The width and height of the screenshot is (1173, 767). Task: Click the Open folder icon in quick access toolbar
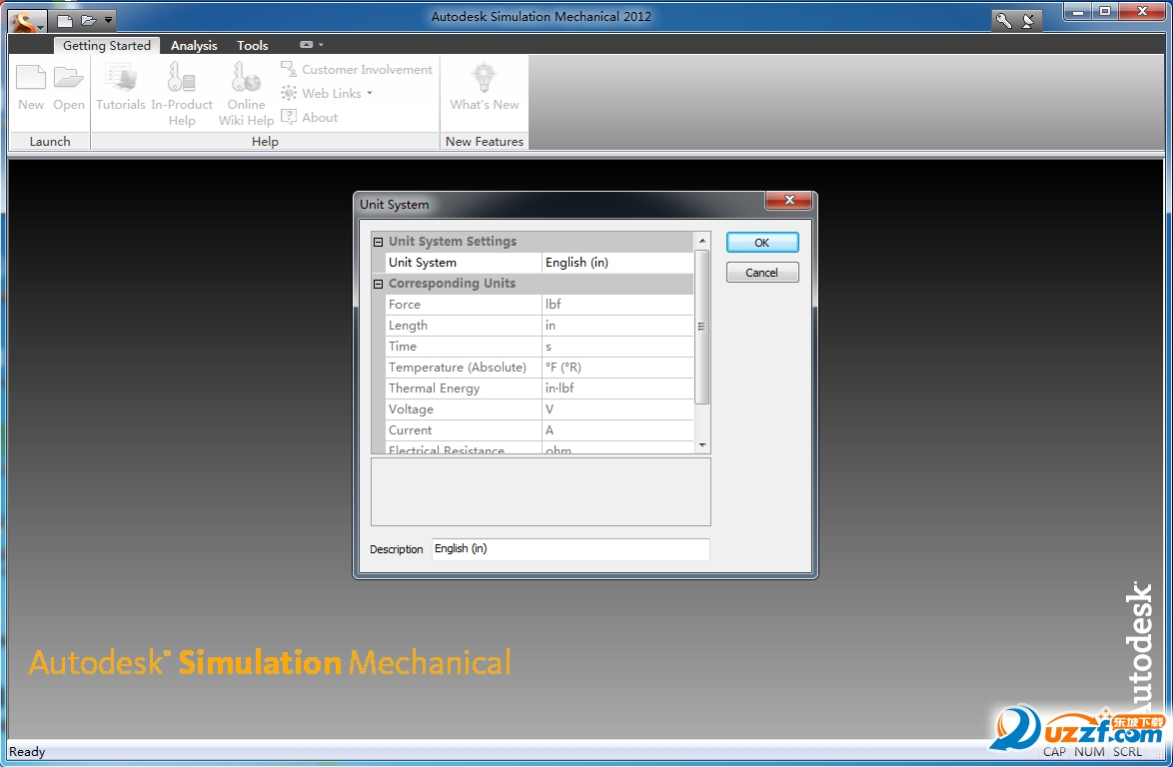[x=88, y=21]
